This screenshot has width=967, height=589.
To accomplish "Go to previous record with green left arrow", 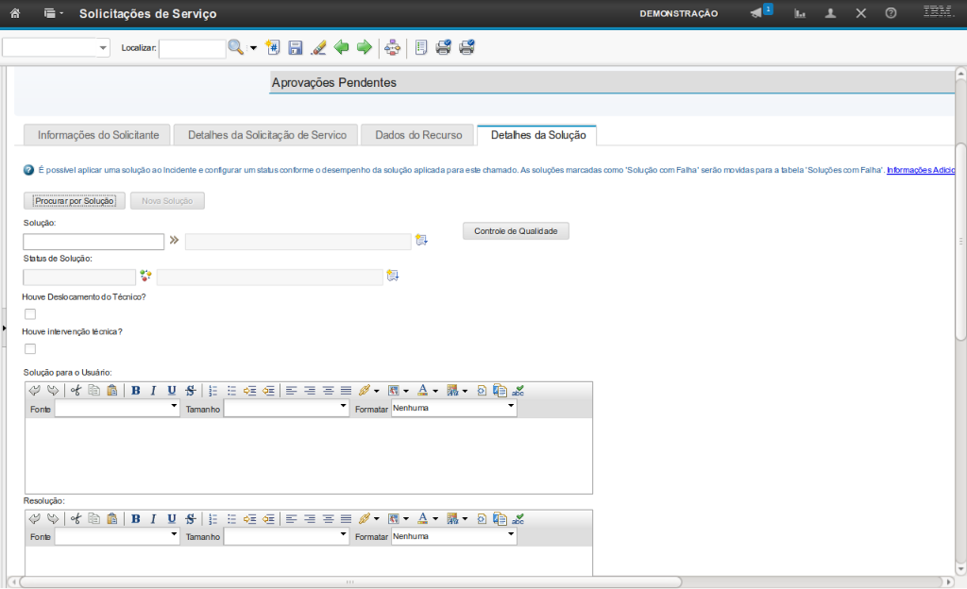I will (341, 48).
